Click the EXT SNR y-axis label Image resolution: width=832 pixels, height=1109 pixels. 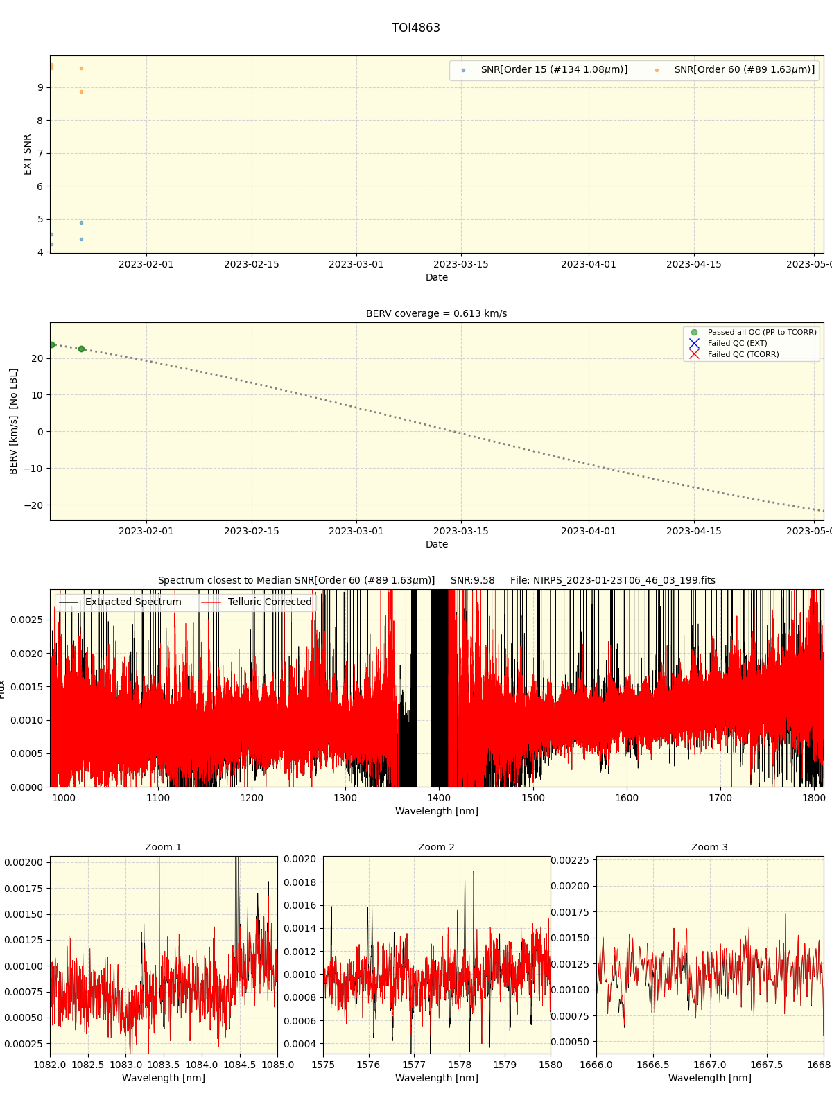tap(28, 155)
